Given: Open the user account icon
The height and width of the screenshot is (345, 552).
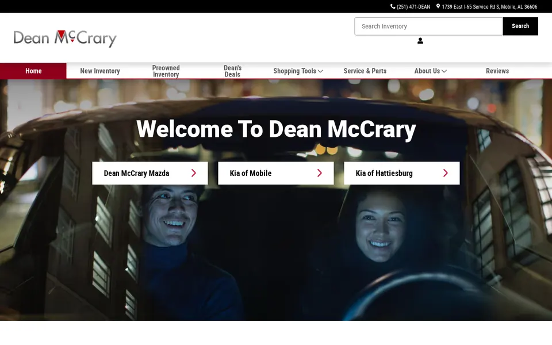Looking at the screenshot, I should [420, 41].
